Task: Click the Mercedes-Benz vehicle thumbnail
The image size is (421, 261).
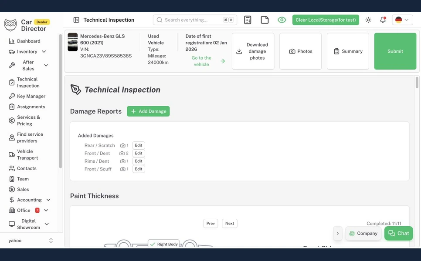Action: (72, 42)
